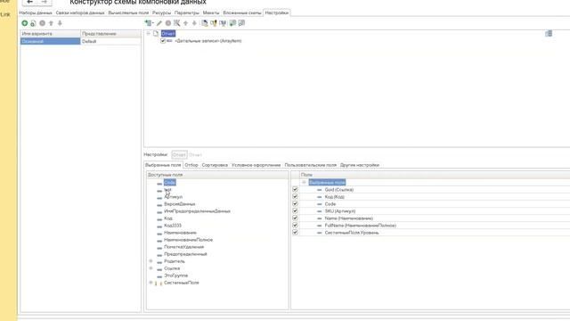Viewport: 570px width, 321px height.
Task: Switch to the Сортировка settings tab
Action: 215,165
